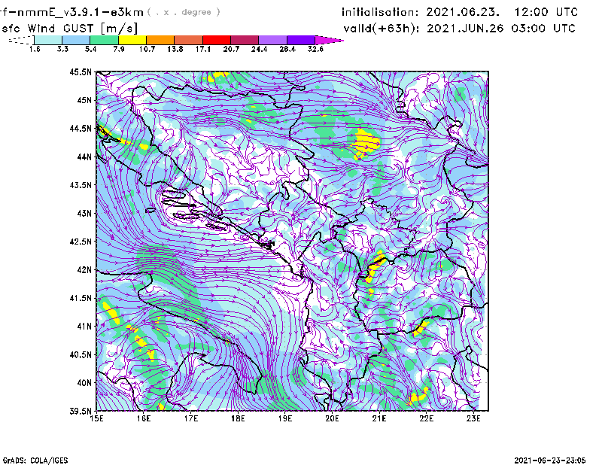The height and width of the screenshot is (465, 602).
Task: Click the dashed white arrow at the colorbar start
Action: pyautogui.click(x=21, y=40)
